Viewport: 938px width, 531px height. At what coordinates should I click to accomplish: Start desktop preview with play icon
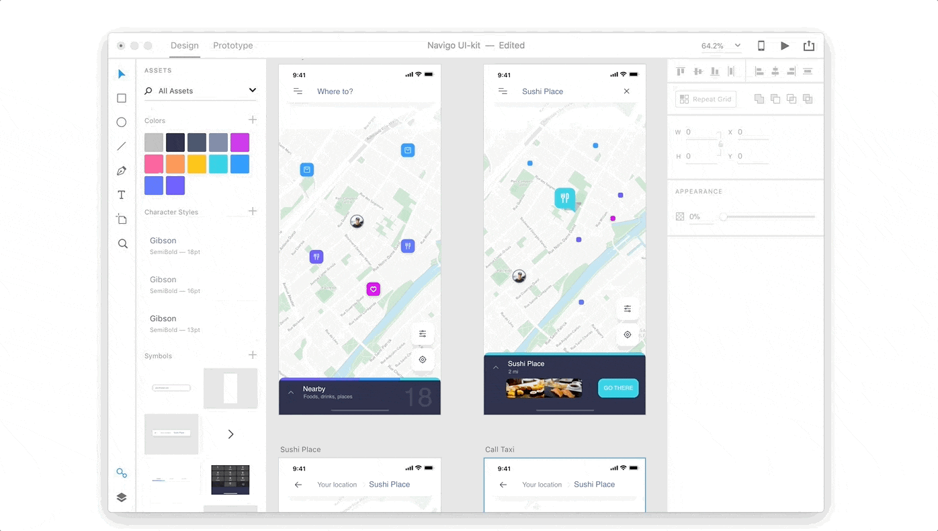pyautogui.click(x=785, y=46)
